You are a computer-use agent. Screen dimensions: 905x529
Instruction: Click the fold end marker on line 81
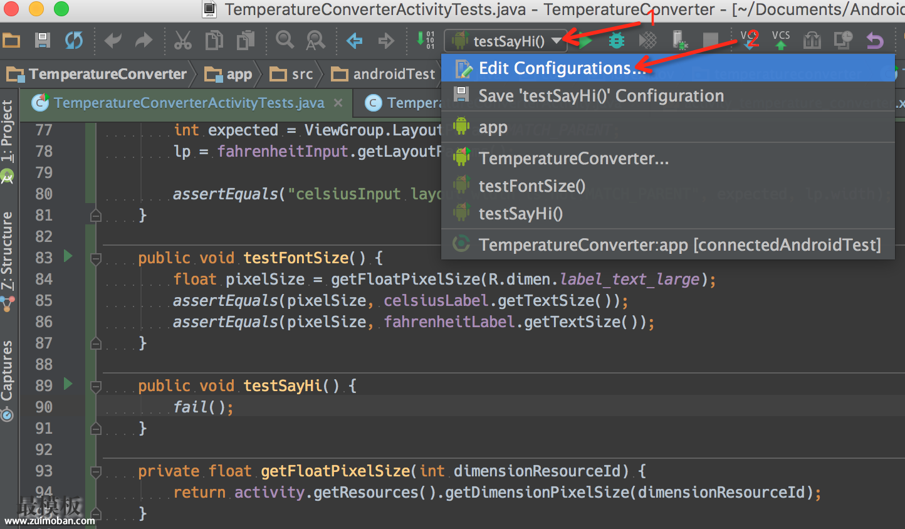96,216
